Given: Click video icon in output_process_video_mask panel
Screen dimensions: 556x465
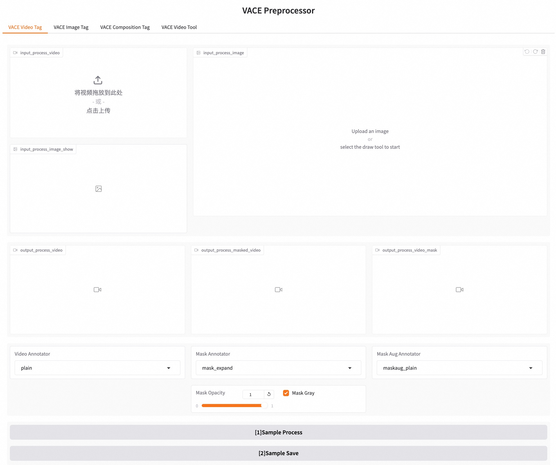Looking at the screenshot, I should (x=459, y=290).
